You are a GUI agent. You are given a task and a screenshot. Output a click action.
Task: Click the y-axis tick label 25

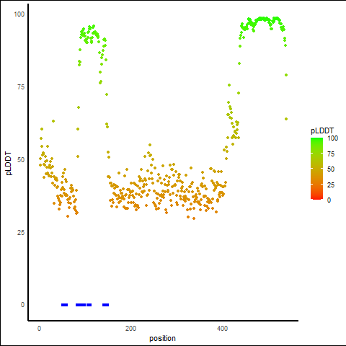(x=21, y=233)
